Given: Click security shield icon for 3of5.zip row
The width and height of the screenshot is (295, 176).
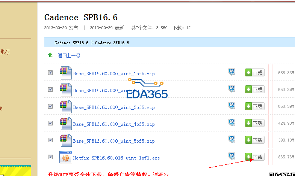Looking at the screenshot, I should coord(232,105).
